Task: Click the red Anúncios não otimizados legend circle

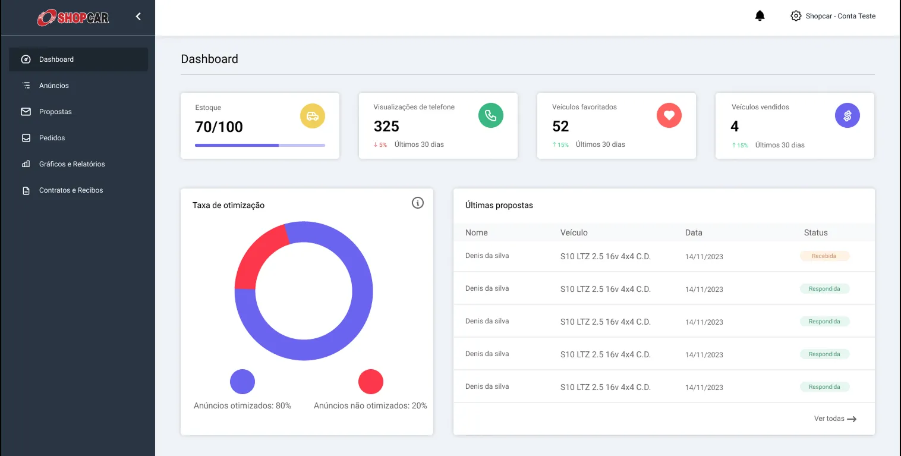Action: [371, 382]
